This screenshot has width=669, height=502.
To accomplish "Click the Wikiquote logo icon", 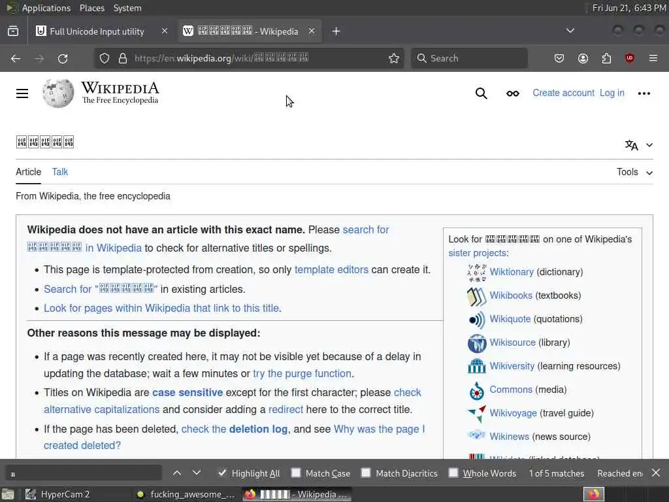I will [x=477, y=320].
